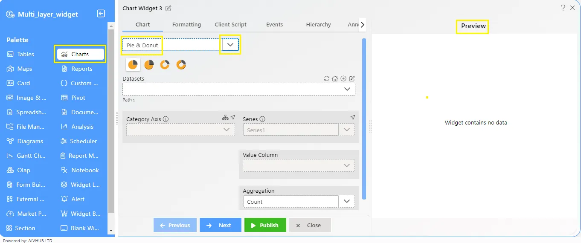Expand the Category Axis dropdown
Viewport: 581px width, 243px height.
click(227, 130)
